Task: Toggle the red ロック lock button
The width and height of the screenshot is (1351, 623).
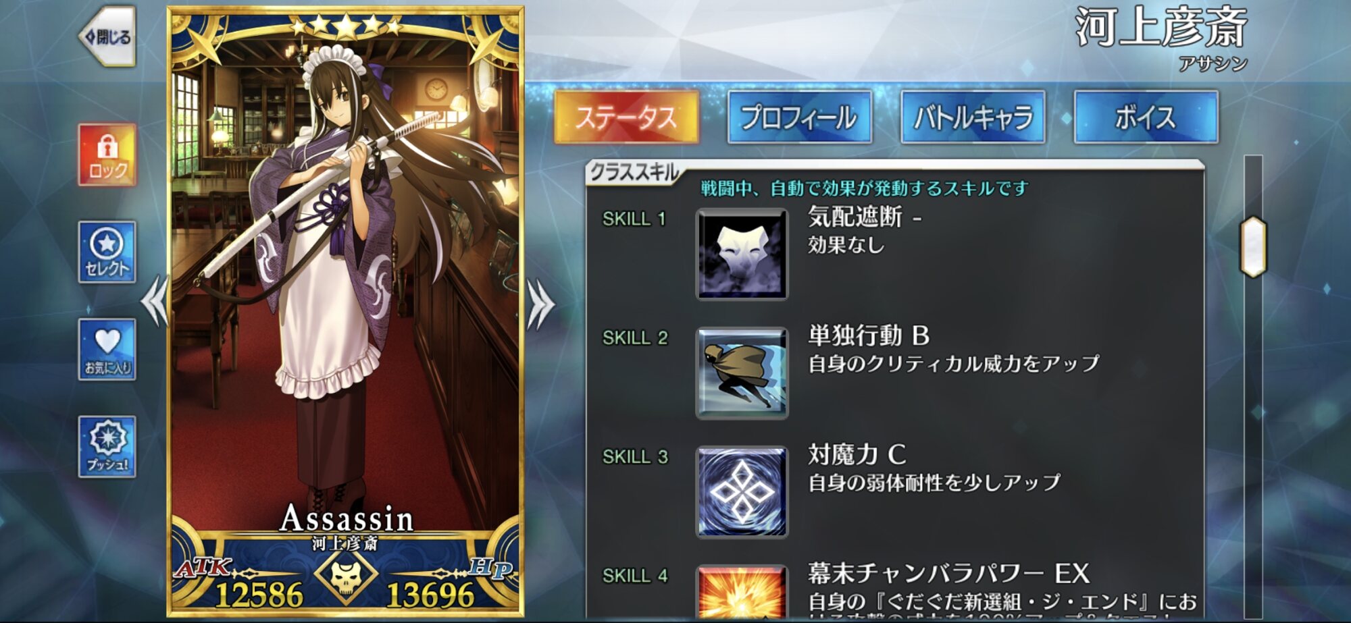Action: tap(107, 155)
